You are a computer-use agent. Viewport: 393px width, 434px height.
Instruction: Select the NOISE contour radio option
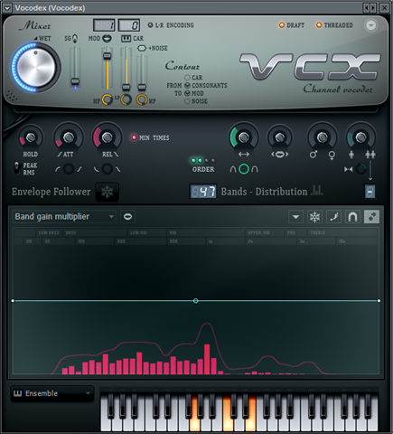tap(187, 101)
